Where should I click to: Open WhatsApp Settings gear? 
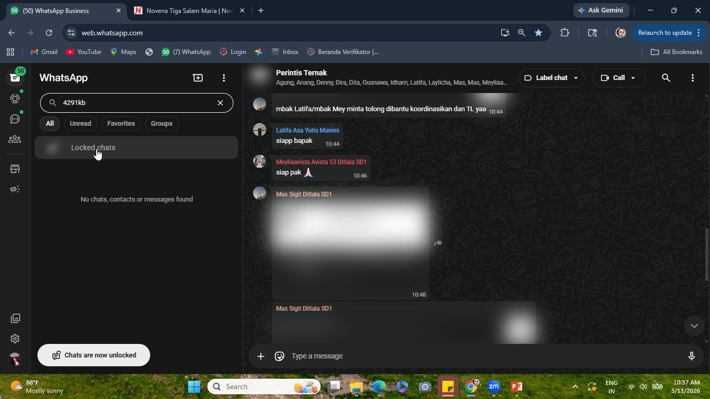point(15,339)
